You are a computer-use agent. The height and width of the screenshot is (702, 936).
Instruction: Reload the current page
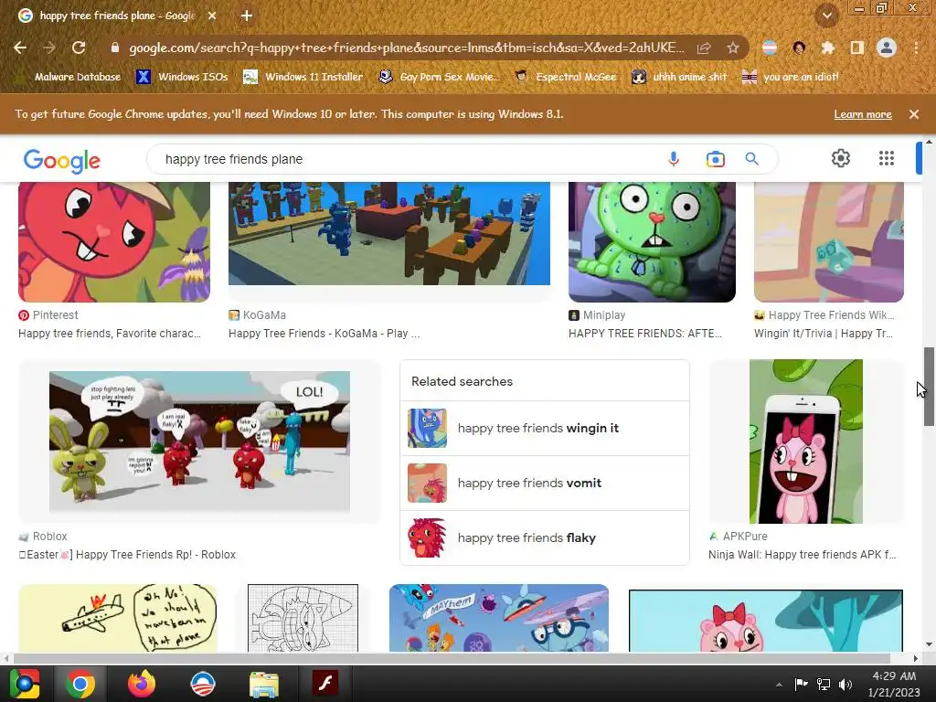pyautogui.click(x=79, y=48)
